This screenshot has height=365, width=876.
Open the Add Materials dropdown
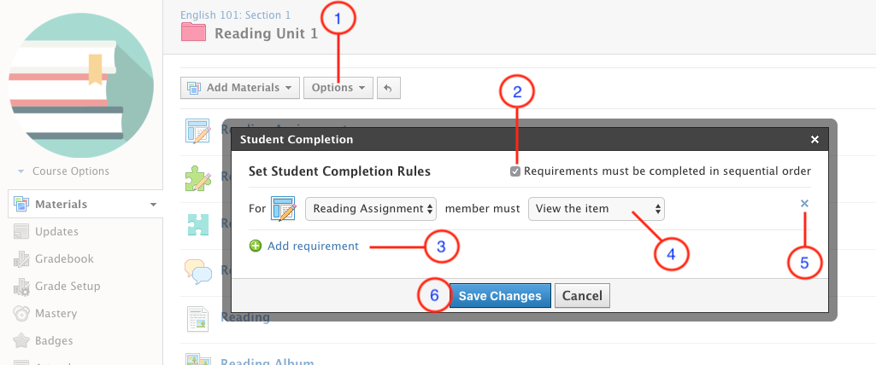239,88
